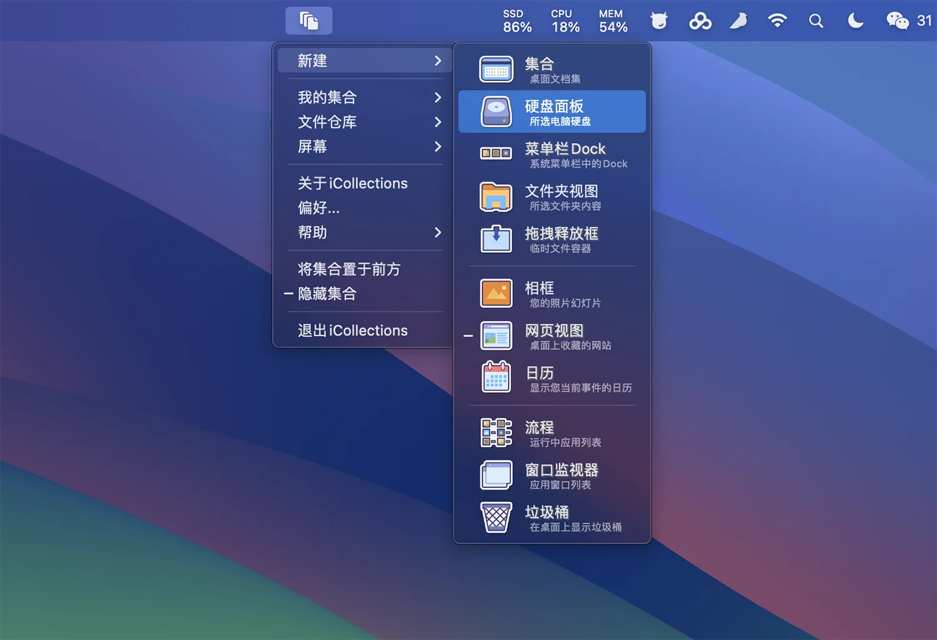The height and width of the screenshot is (640, 937).
Task: Click the three-circle cloud menu bar icon
Action: [700, 21]
